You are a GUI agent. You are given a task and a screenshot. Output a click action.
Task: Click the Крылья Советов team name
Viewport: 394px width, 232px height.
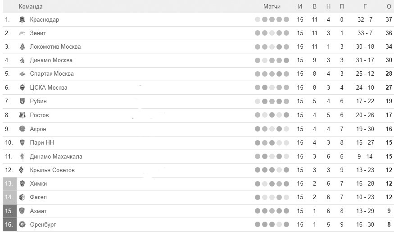tap(52, 170)
